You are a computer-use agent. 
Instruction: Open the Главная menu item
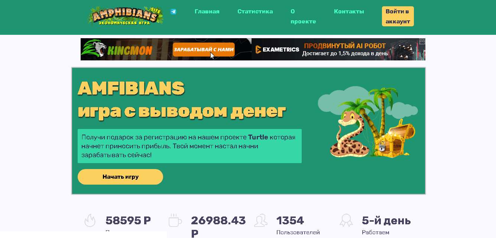coord(207,11)
